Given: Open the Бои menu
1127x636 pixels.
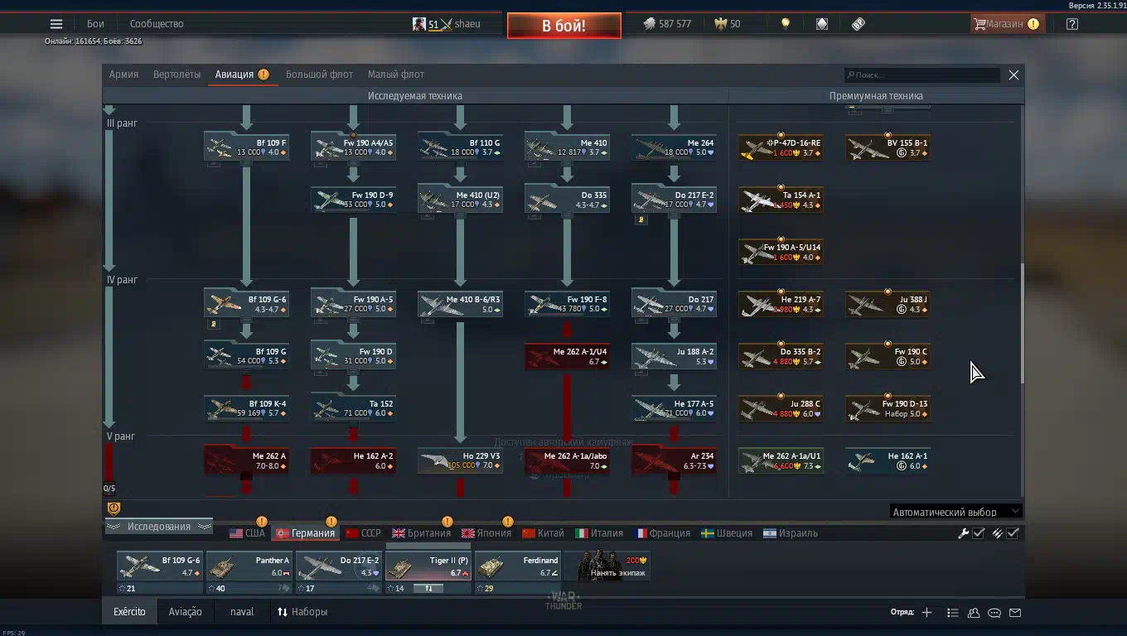Looking at the screenshot, I should [x=95, y=24].
